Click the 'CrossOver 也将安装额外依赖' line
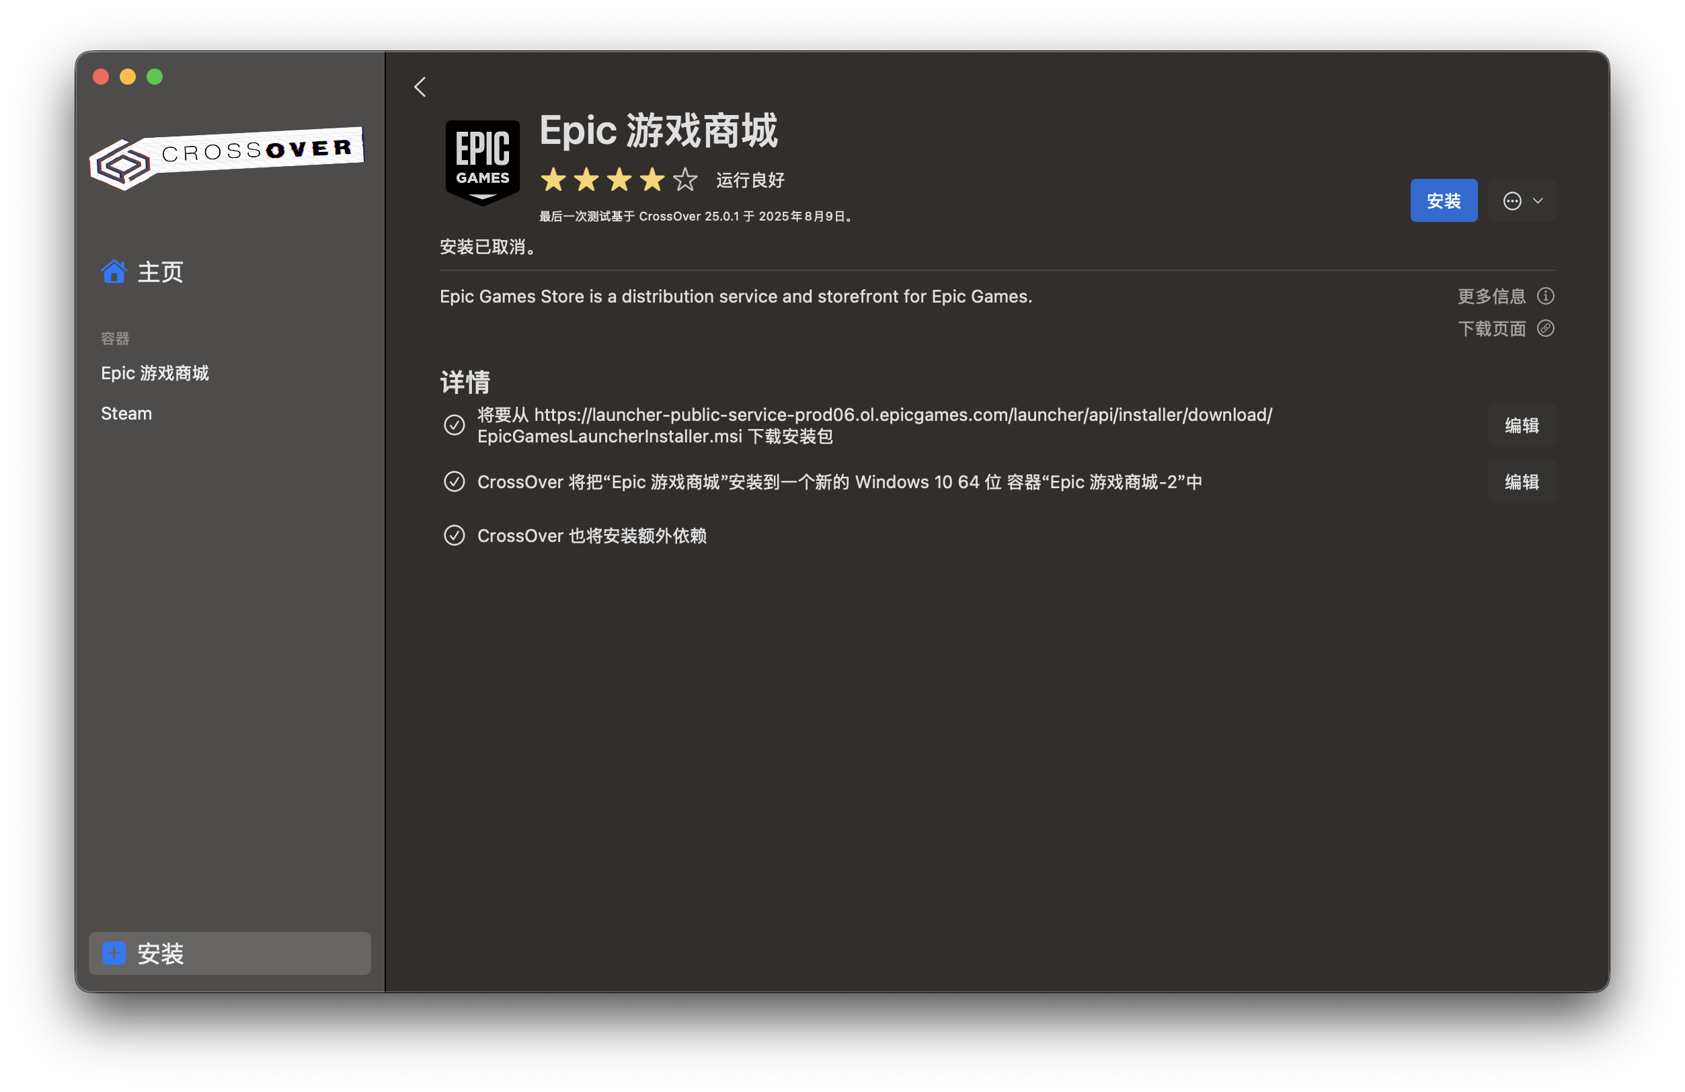This screenshot has width=1685, height=1092. pos(592,536)
